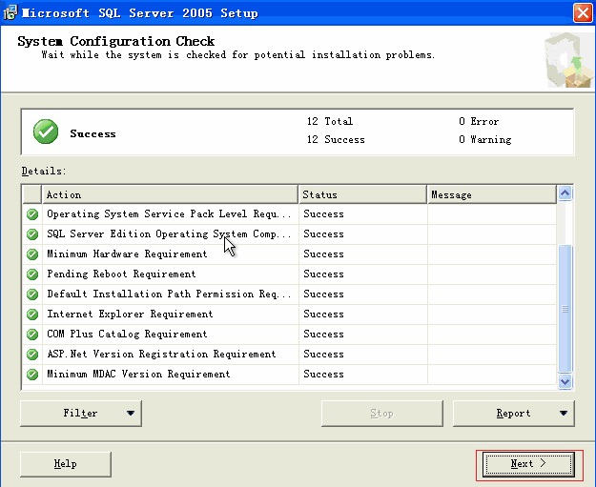This screenshot has width=596, height=487.
Task: Click the green check icon beside Minimum Hardware Requirement
Action: pos(32,254)
